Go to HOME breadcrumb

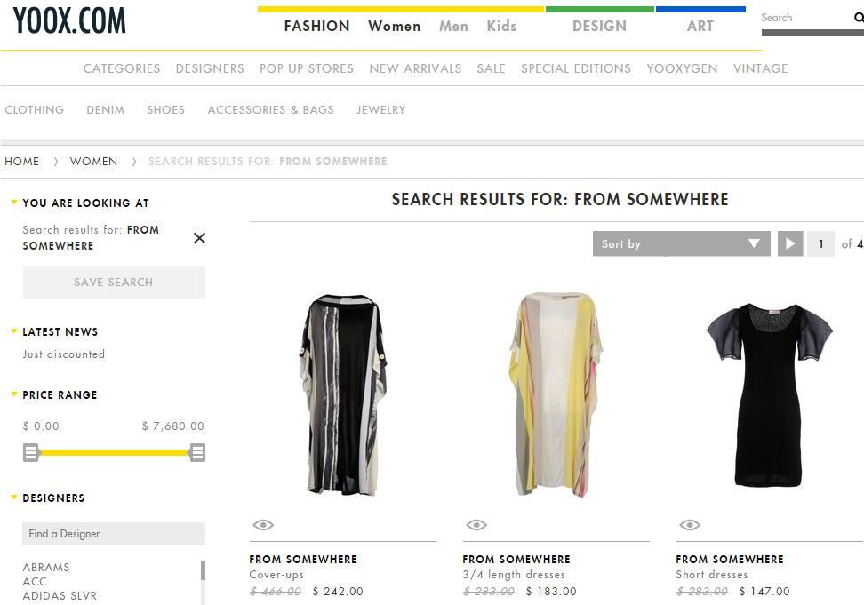pos(21,162)
